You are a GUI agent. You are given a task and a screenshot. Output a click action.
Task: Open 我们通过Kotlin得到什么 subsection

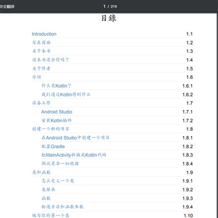pos(66,95)
